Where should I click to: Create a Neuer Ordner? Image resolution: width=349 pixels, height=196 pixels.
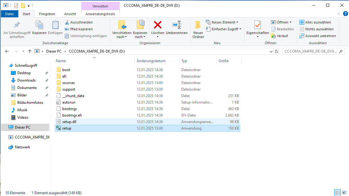(x=198, y=29)
